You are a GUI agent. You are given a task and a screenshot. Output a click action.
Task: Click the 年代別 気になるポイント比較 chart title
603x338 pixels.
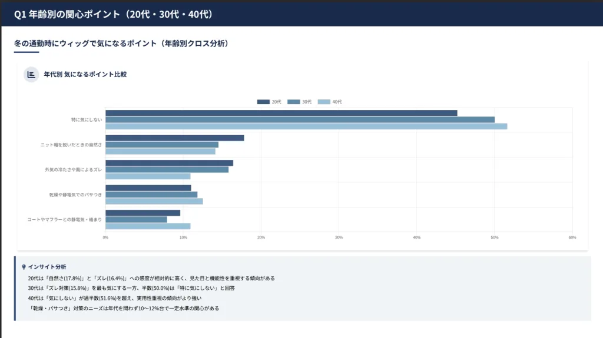(x=85, y=75)
